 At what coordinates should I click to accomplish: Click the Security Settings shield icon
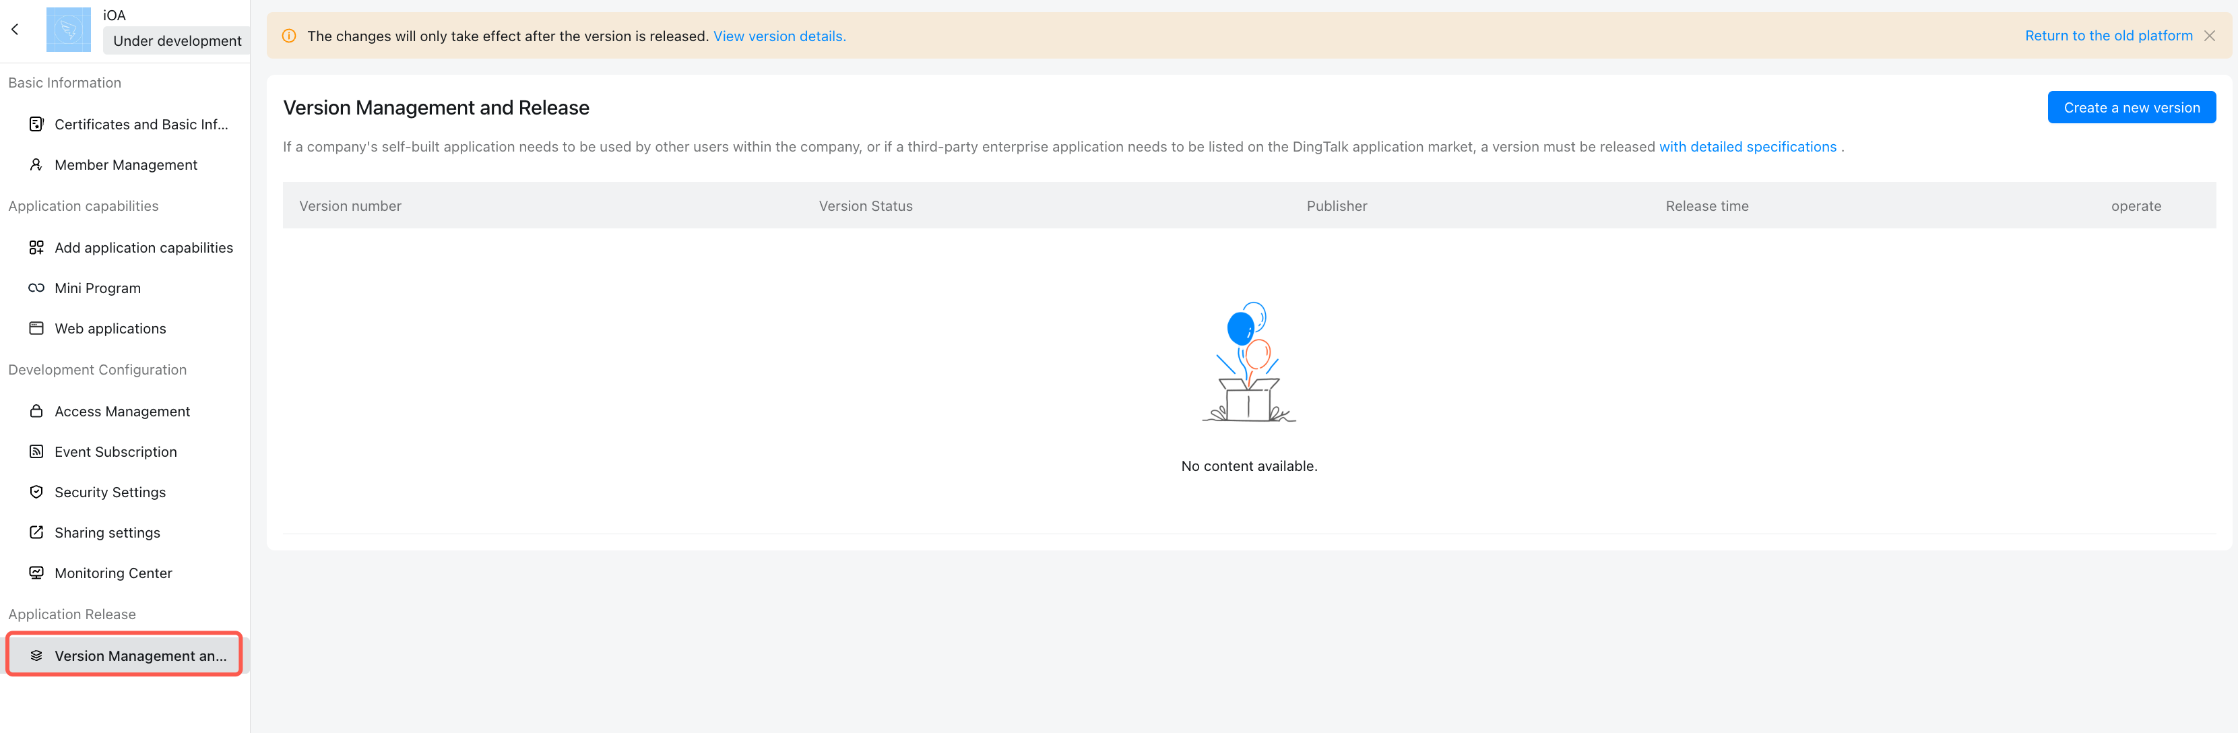(36, 492)
